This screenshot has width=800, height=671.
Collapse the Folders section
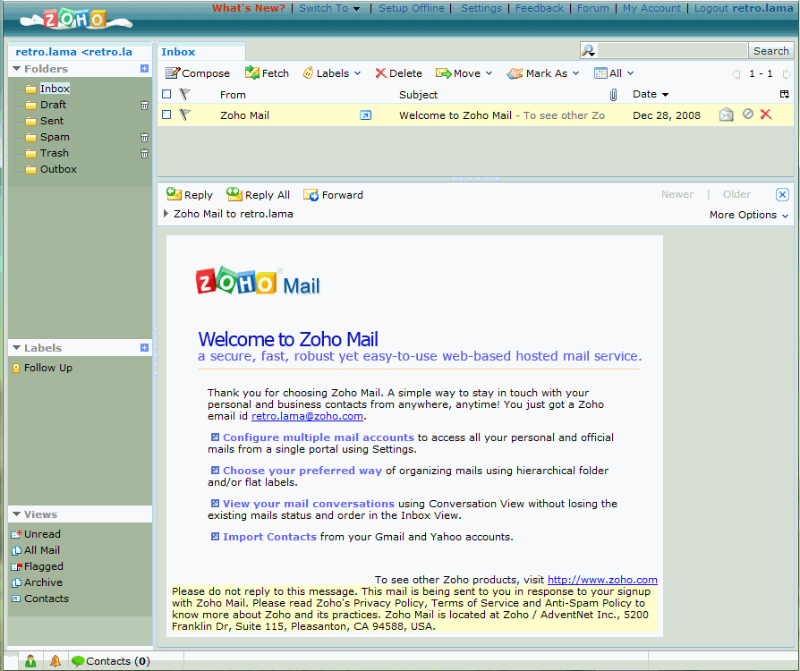(17, 68)
